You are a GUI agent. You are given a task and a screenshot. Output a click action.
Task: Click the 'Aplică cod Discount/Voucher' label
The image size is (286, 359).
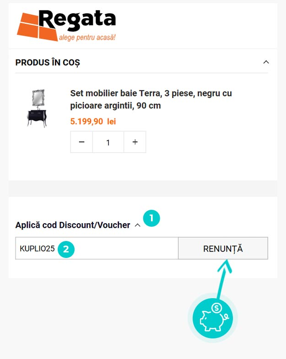click(73, 225)
